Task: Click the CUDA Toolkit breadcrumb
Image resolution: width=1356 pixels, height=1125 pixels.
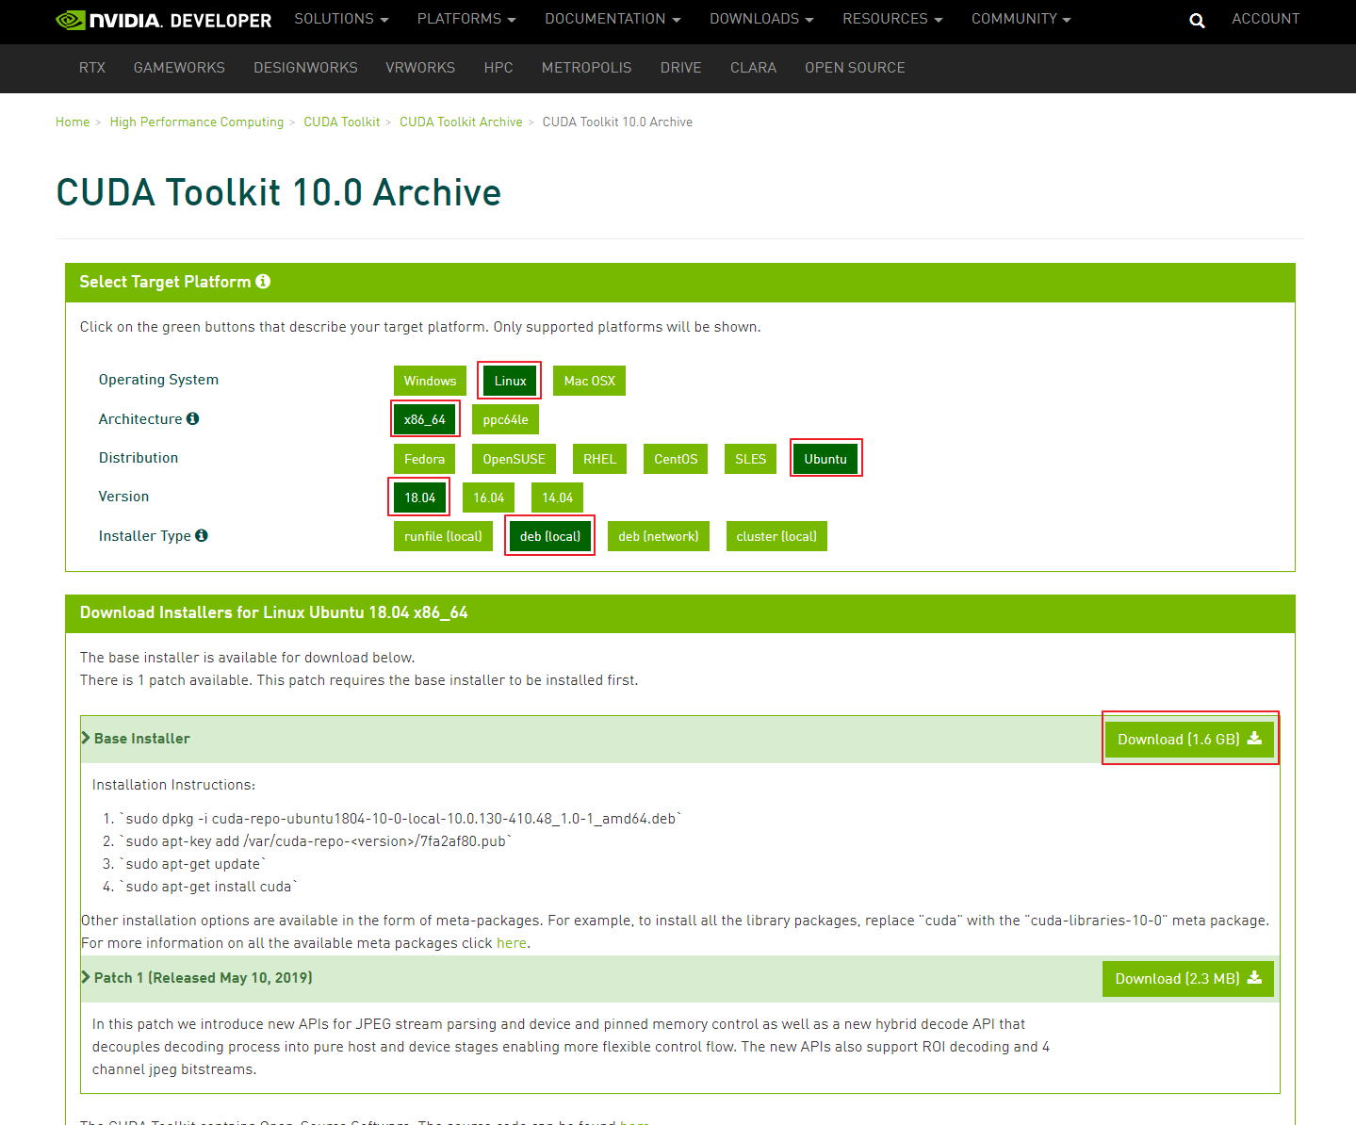Action: [x=341, y=122]
